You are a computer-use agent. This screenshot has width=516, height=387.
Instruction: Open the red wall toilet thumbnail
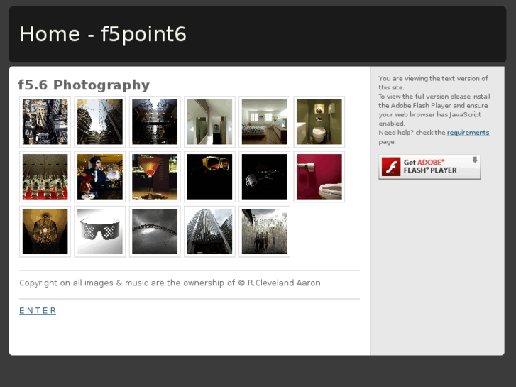pyautogui.click(x=319, y=177)
